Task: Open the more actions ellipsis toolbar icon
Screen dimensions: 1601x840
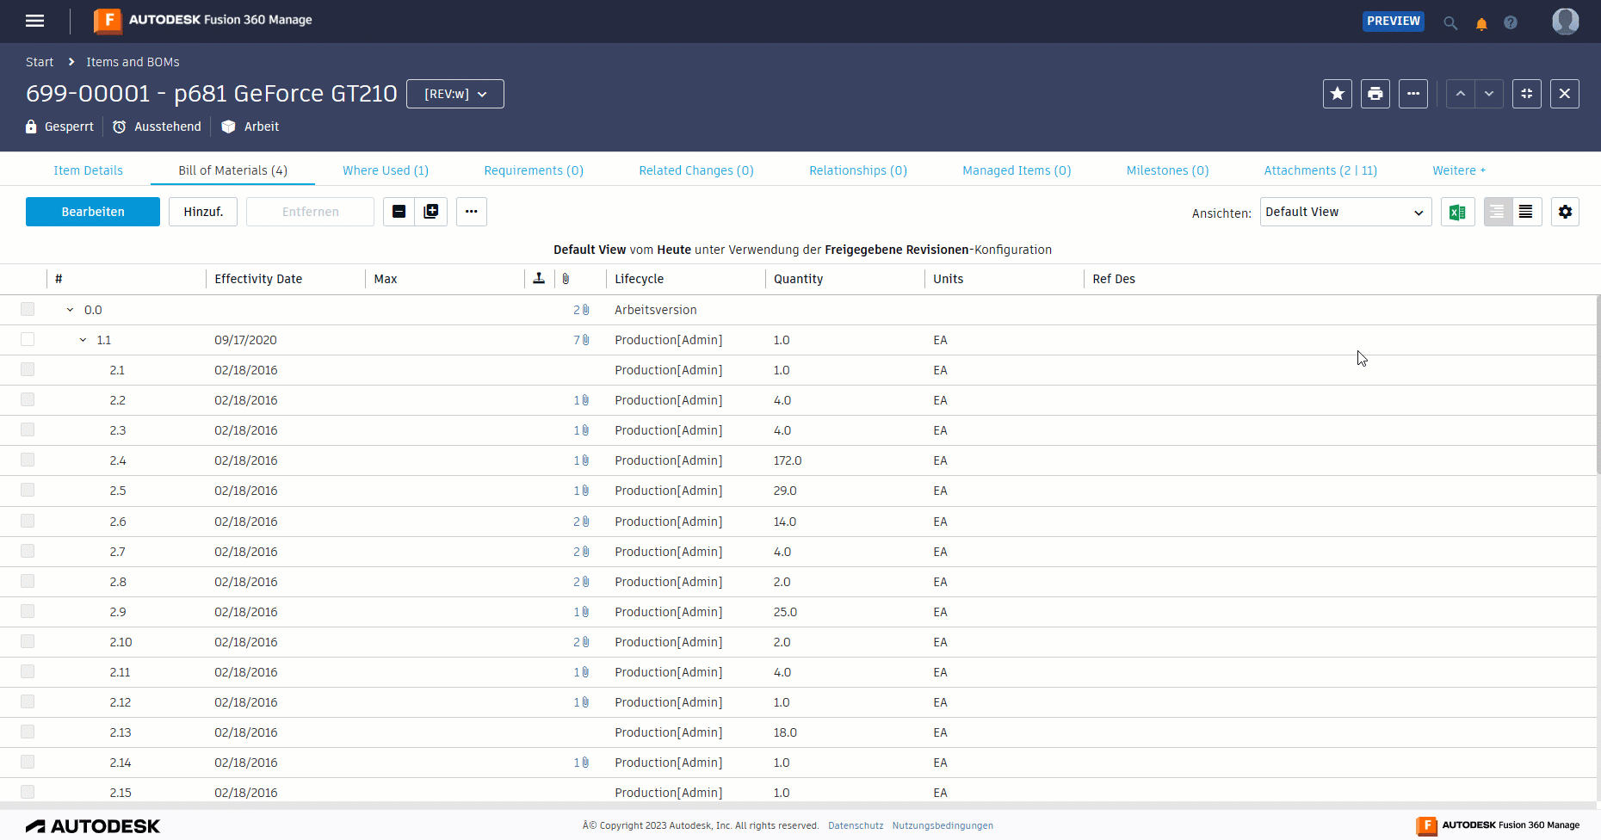Action: 471,211
